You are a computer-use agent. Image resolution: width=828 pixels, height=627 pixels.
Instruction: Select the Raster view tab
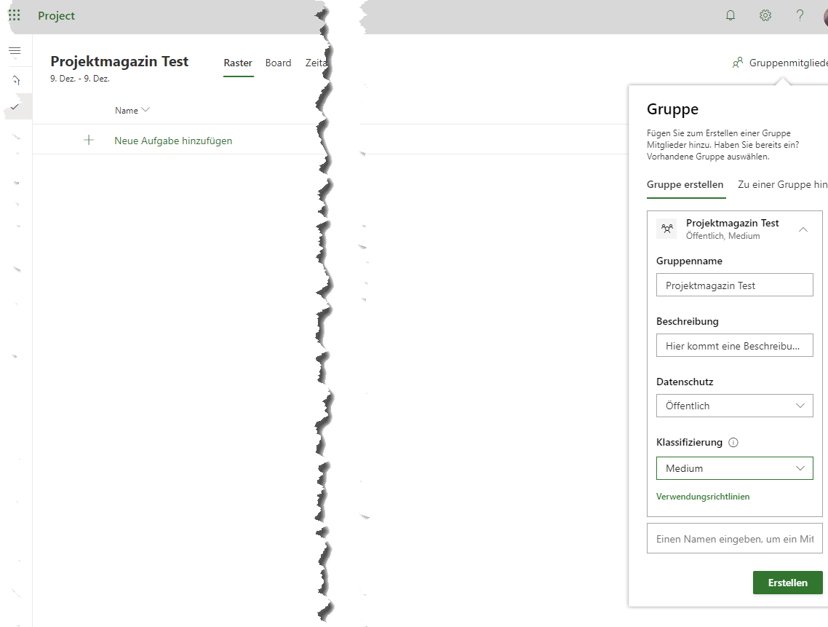click(238, 63)
